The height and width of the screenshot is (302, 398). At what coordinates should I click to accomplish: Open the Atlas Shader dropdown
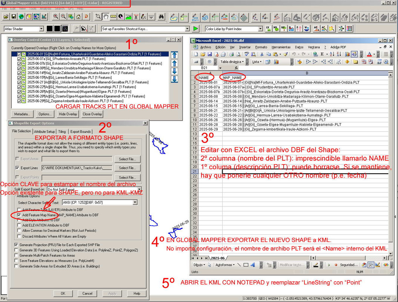point(41,29)
